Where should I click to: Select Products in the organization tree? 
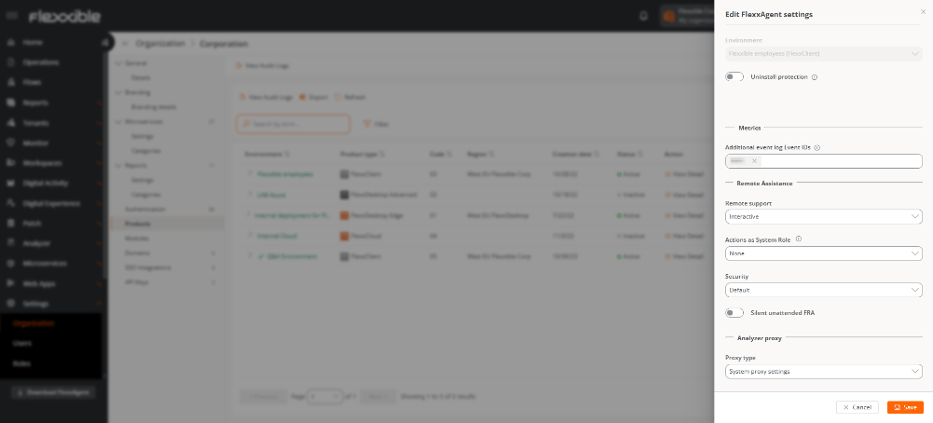coord(137,224)
